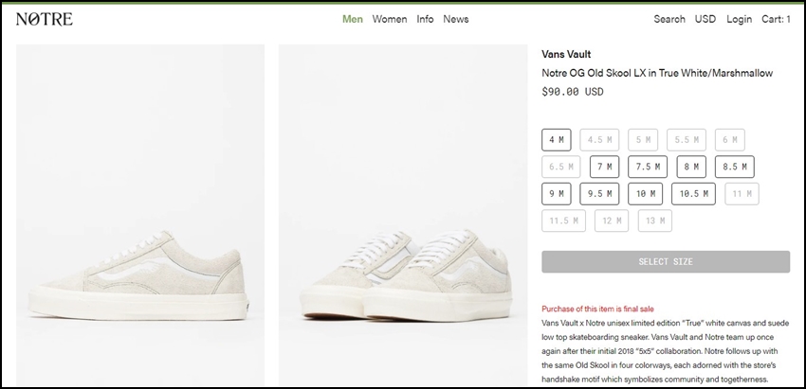Click the NOTRE logo
This screenshot has width=806, height=389.
(45, 19)
